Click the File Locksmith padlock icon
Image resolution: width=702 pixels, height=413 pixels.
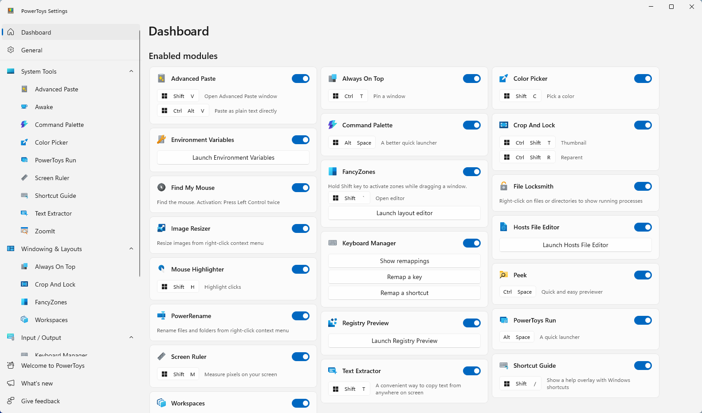click(x=504, y=186)
